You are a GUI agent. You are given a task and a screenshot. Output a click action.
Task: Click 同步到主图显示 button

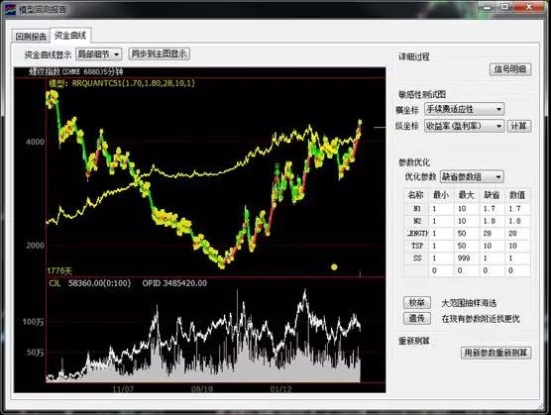click(x=159, y=53)
